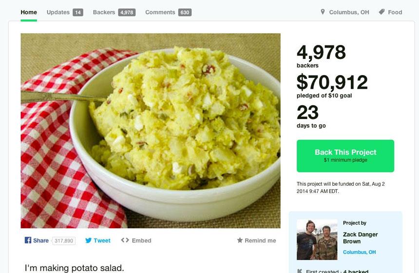The width and height of the screenshot is (419, 273).
Task: Click the Zack Danger Brown creator name
Action: (360, 238)
